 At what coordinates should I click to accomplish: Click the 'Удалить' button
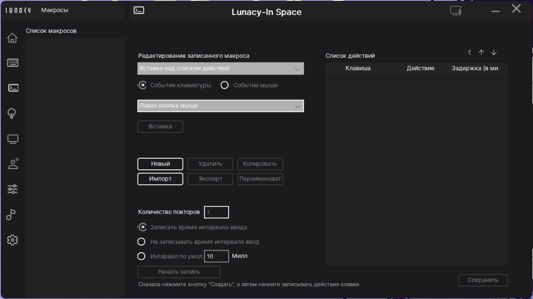(x=210, y=164)
